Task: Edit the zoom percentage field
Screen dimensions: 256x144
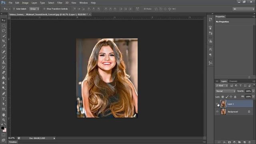Action: pos(12,138)
